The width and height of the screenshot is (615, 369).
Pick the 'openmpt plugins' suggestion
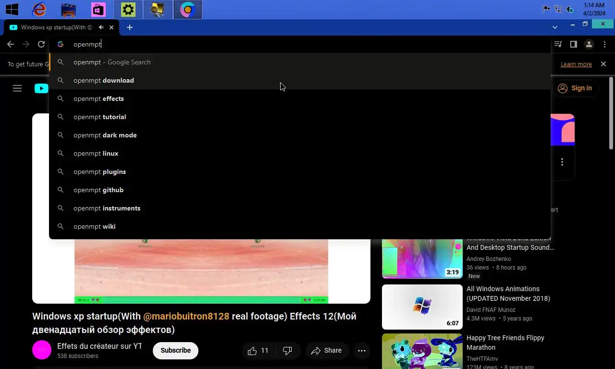point(300,172)
